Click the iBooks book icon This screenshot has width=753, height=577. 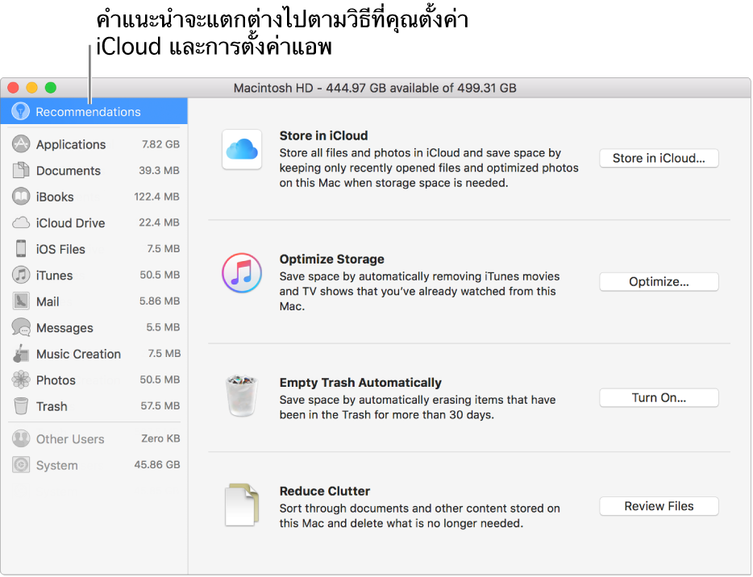point(21,197)
